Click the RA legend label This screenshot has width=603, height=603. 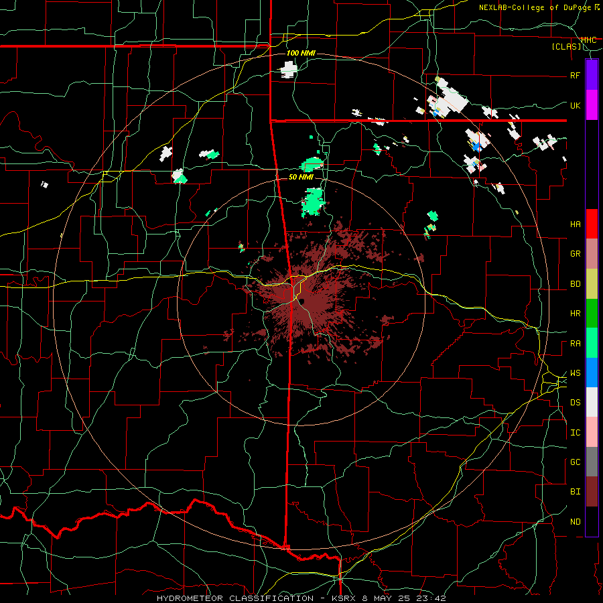[x=576, y=344]
